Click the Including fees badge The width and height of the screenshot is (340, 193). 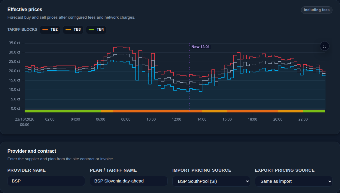(317, 10)
